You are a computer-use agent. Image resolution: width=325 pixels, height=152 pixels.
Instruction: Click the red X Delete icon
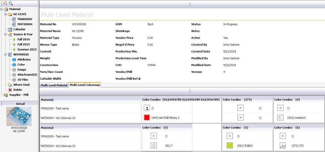pyautogui.click(x=10, y=90)
